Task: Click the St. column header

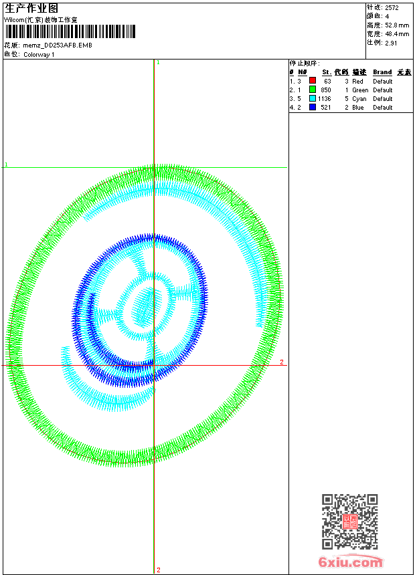Action: point(326,72)
